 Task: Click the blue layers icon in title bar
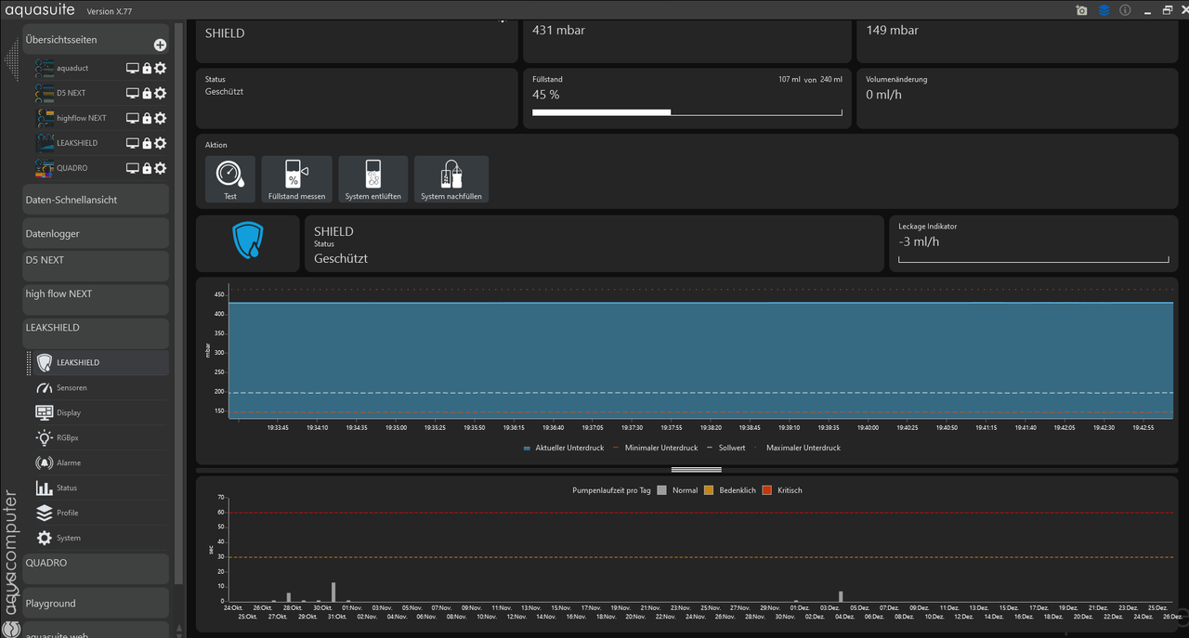click(x=1104, y=10)
